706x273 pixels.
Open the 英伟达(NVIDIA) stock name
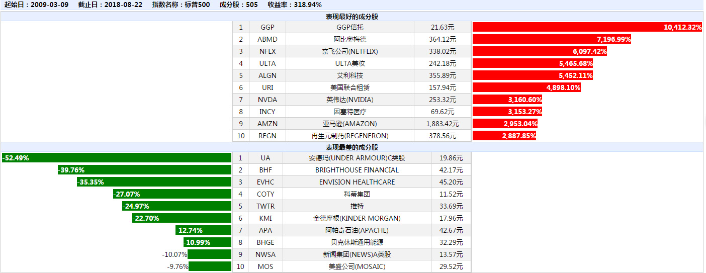(x=349, y=100)
